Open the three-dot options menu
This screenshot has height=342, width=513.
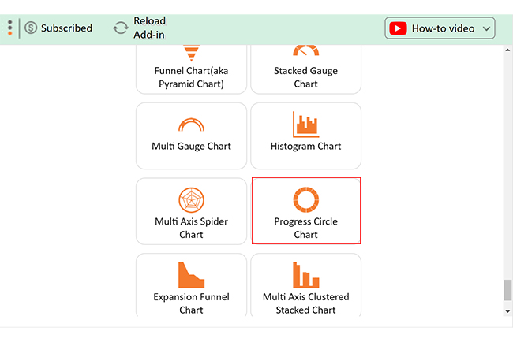(x=10, y=28)
